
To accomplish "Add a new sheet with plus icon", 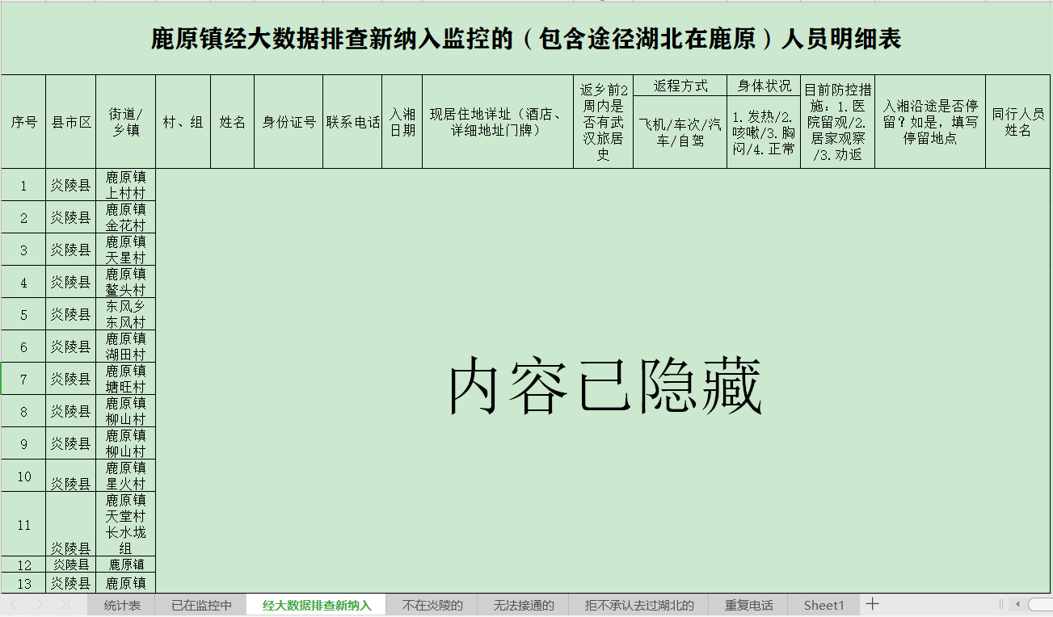I will click(872, 604).
